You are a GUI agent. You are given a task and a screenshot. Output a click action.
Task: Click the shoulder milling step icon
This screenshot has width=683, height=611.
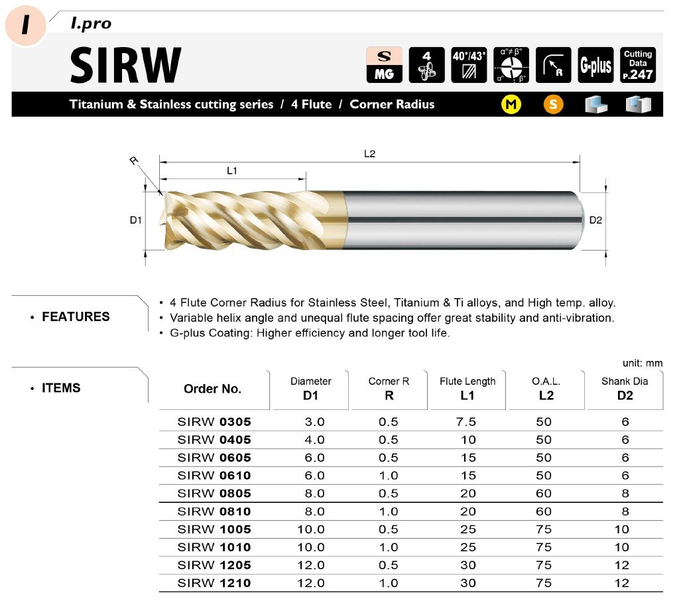596,104
